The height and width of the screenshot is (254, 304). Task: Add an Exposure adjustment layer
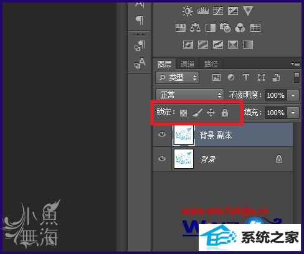click(233, 11)
